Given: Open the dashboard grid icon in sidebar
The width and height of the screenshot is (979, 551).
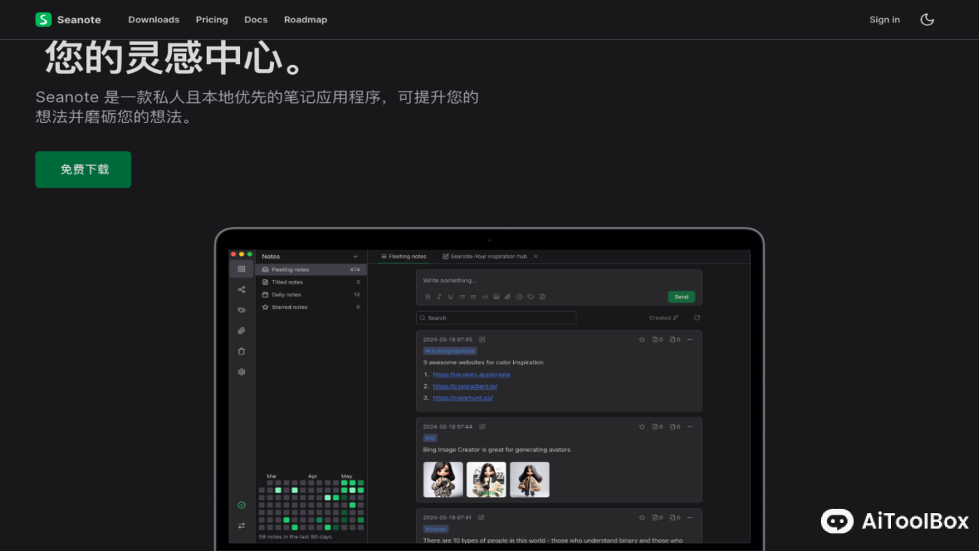Looking at the screenshot, I should (241, 268).
